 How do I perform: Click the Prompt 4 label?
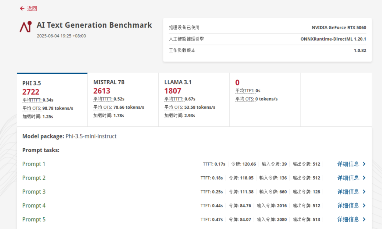(x=34, y=206)
